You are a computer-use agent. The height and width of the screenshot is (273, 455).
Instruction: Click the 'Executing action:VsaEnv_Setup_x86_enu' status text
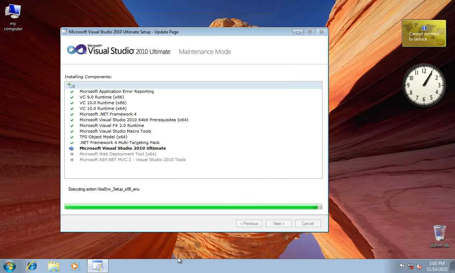104,189
